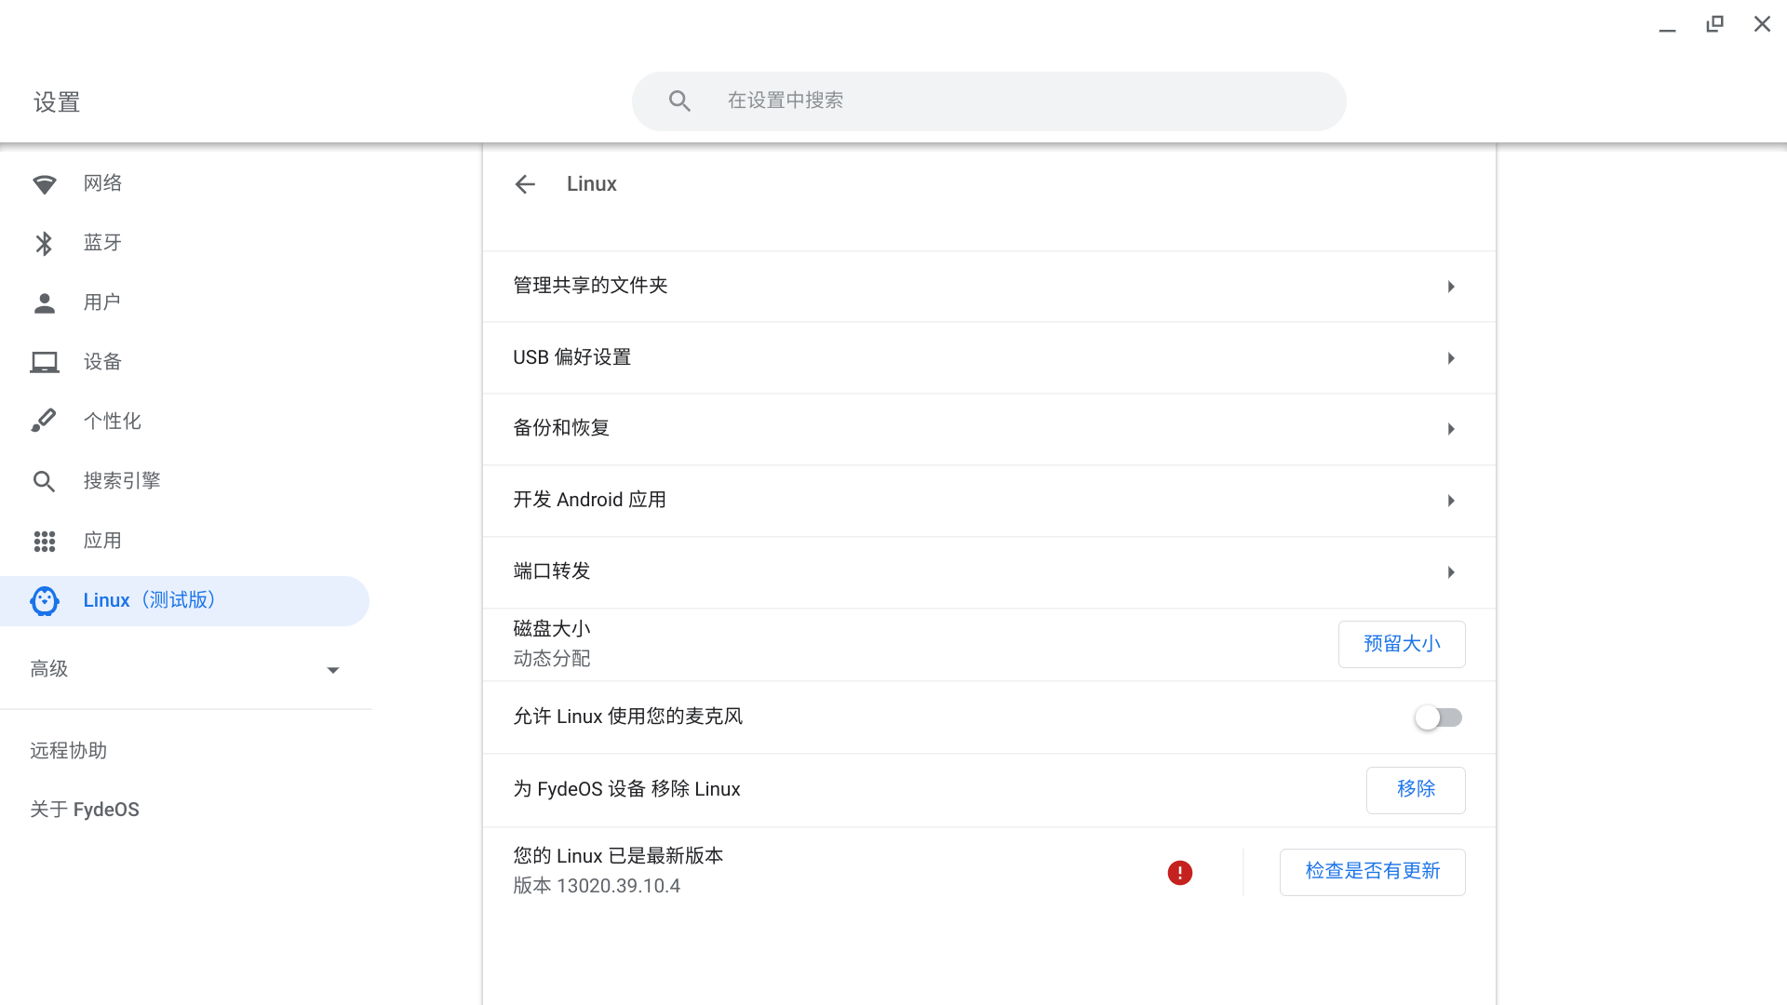Click the 备份和恢复 row label
This screenshot has height=1005, width=1787.
(561, 428)
